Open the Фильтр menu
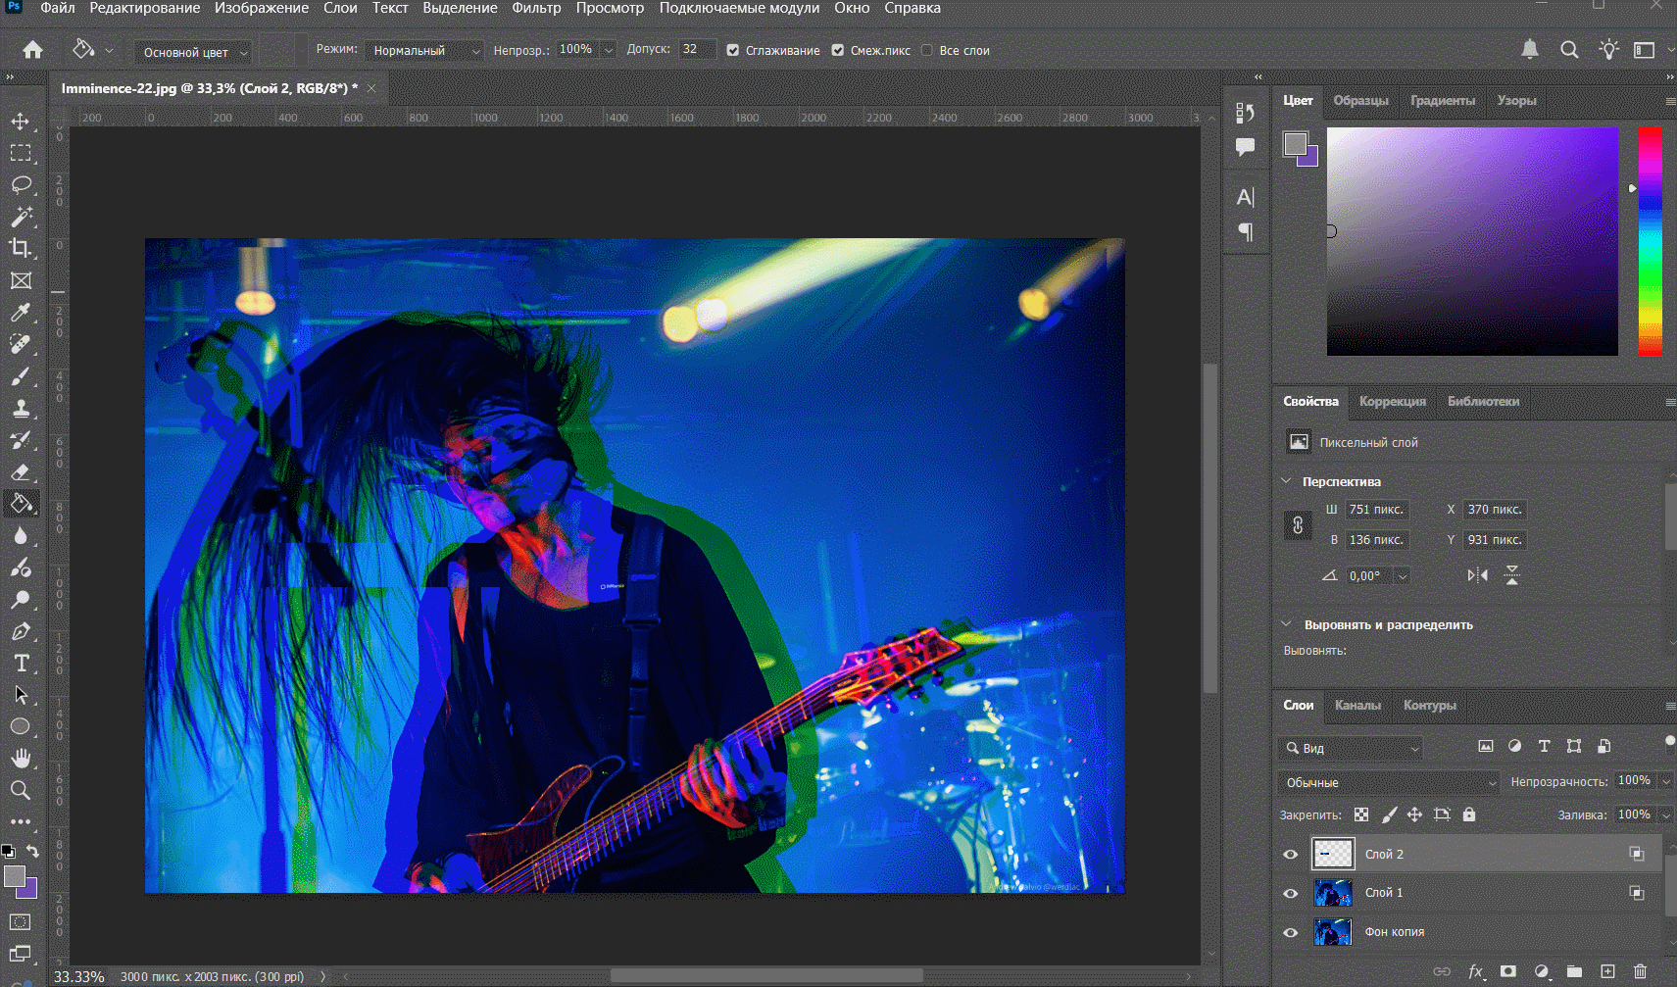 536,8
